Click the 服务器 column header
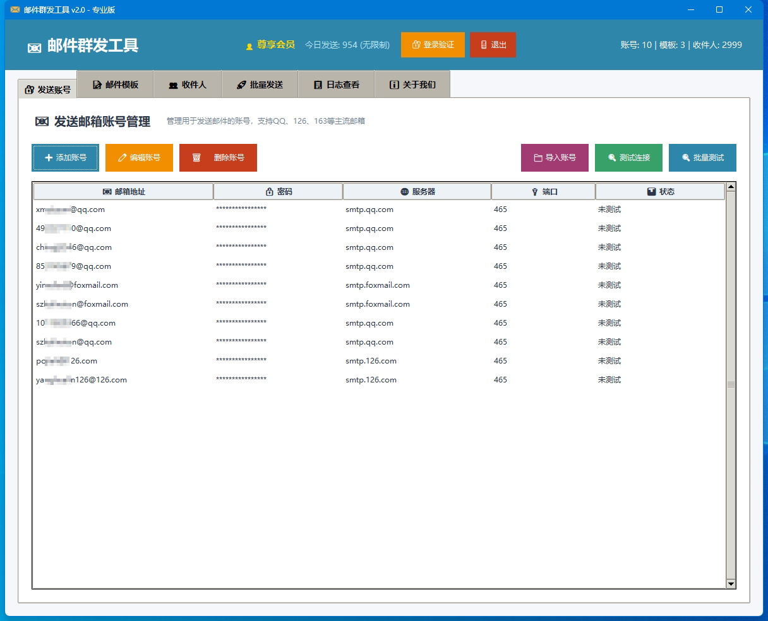This screenshot has height=621, width=768. (417, 191)
